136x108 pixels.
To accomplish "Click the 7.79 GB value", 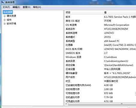I will (108, 97).
